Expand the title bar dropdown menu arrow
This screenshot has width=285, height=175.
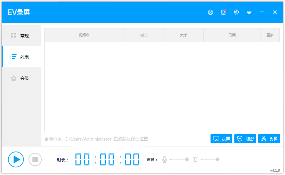[249, 12]
